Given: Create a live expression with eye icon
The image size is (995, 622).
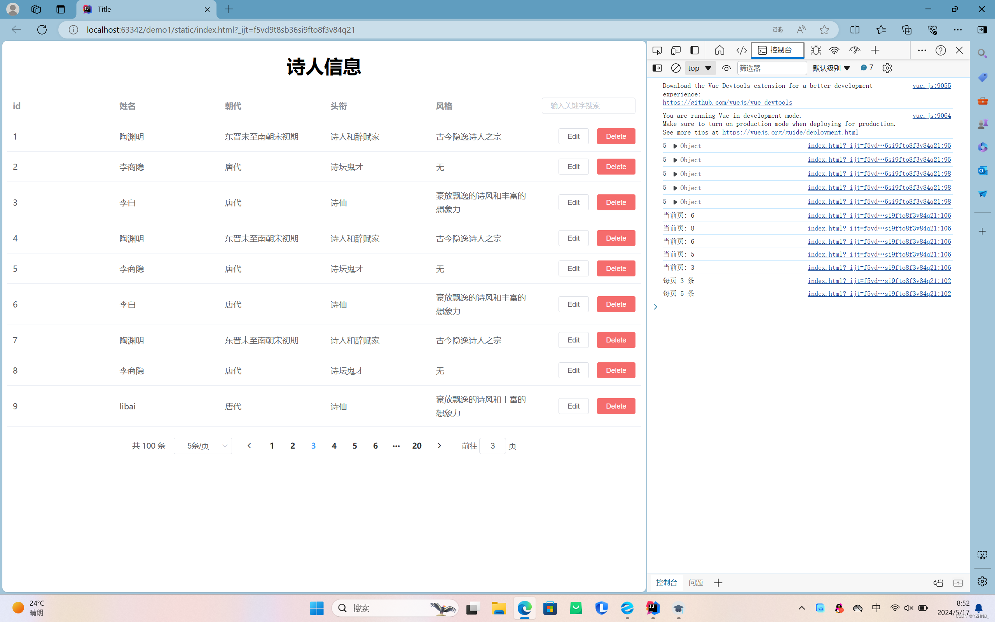Looking at the screenshot, I should click(x=726, y=68).
